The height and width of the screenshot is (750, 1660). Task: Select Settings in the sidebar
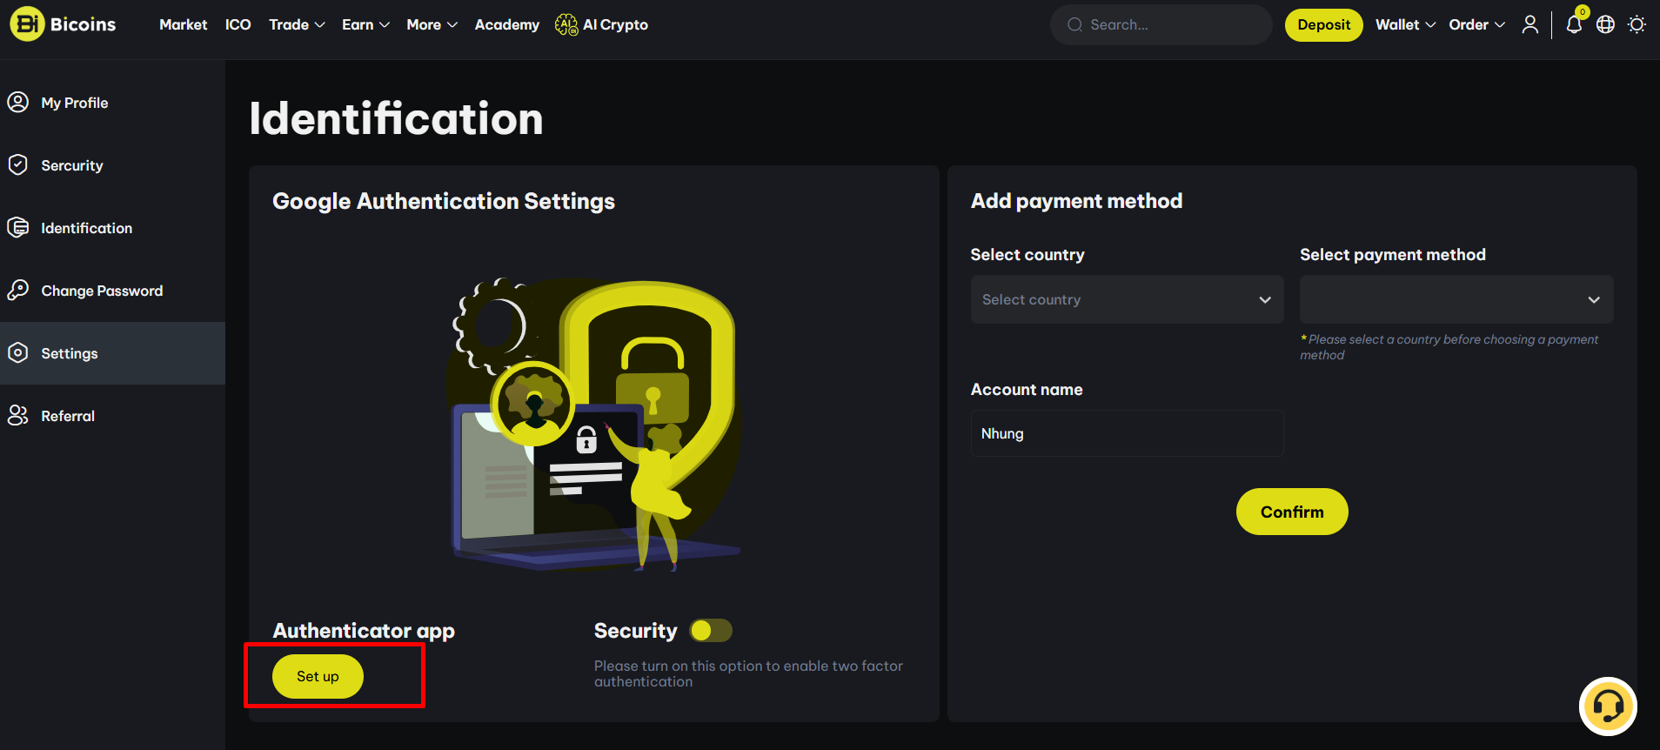(70, 353)
